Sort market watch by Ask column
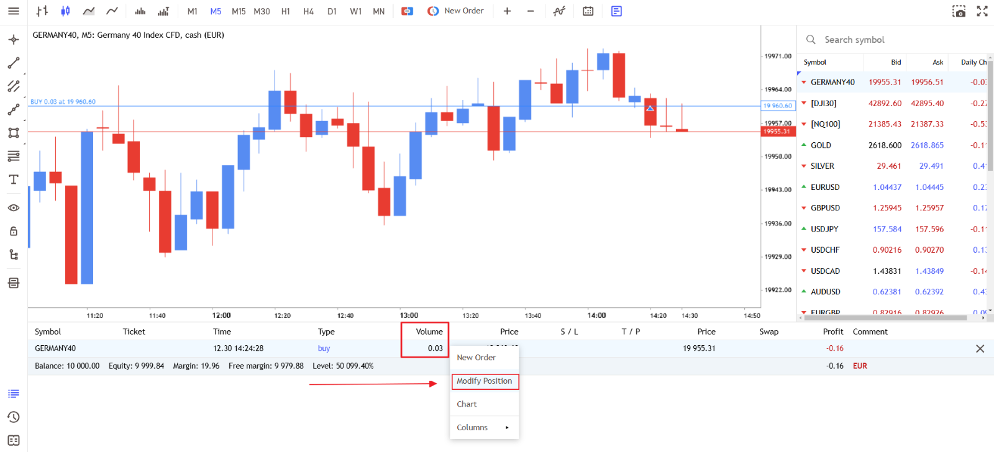 [938, 62]
